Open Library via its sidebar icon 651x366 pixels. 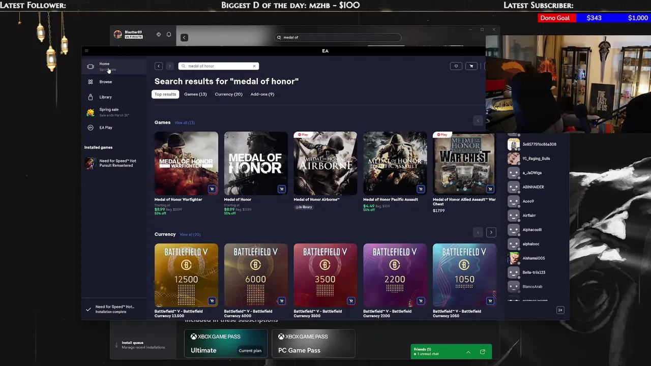point(91,97)
